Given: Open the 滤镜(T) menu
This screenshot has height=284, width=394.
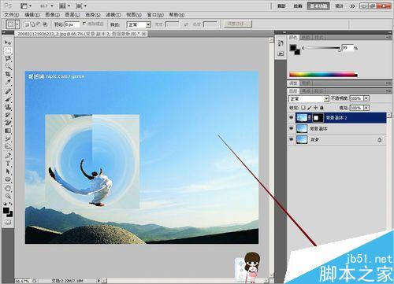Looking at the screenshot, I should click(113, 15).
